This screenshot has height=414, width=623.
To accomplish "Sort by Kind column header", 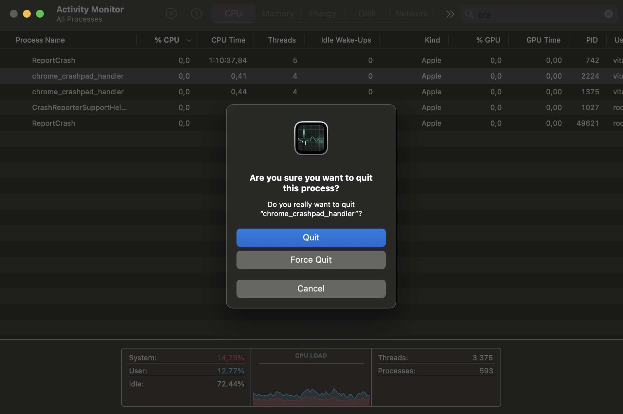I will (x=432, y=40).
